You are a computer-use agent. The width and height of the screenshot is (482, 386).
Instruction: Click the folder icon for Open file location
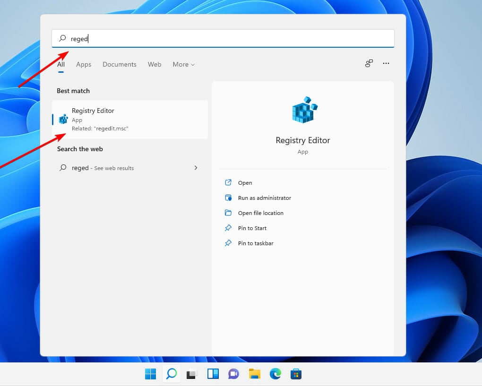pyautogui.click(x=228, y=212)
